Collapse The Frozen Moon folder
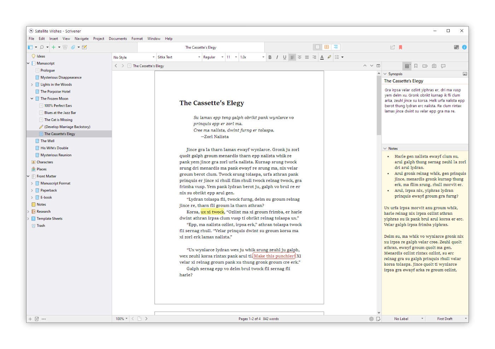Screen dimensions: 495x349 [32, 98]
